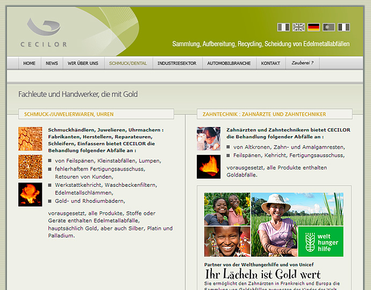
Task: Select the tricolor flag left of the UK flag
Action: click(283, 27)
